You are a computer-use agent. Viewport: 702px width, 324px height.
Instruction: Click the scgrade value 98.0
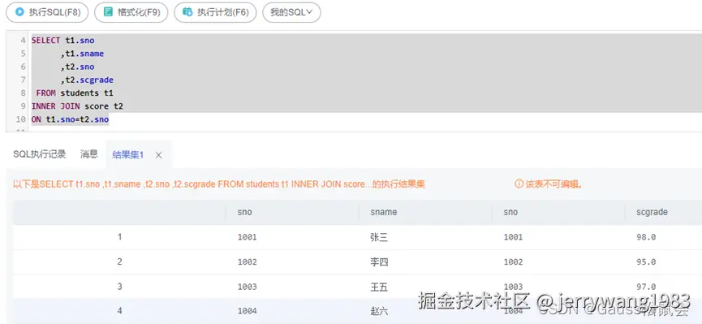(x=646, y=237)
